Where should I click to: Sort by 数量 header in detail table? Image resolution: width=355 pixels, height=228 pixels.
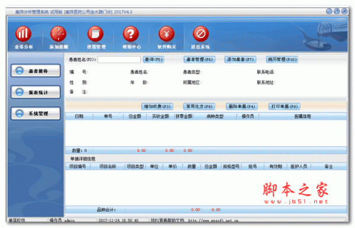click(x=192, y=167)
